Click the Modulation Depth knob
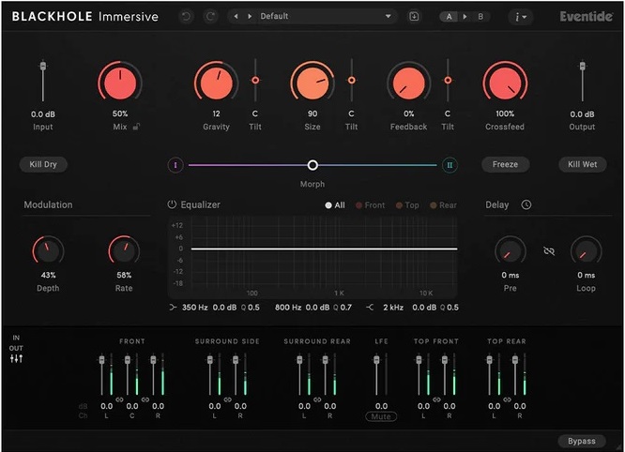Viewport: 625px width, 452px height. click(x=48, y=251)
